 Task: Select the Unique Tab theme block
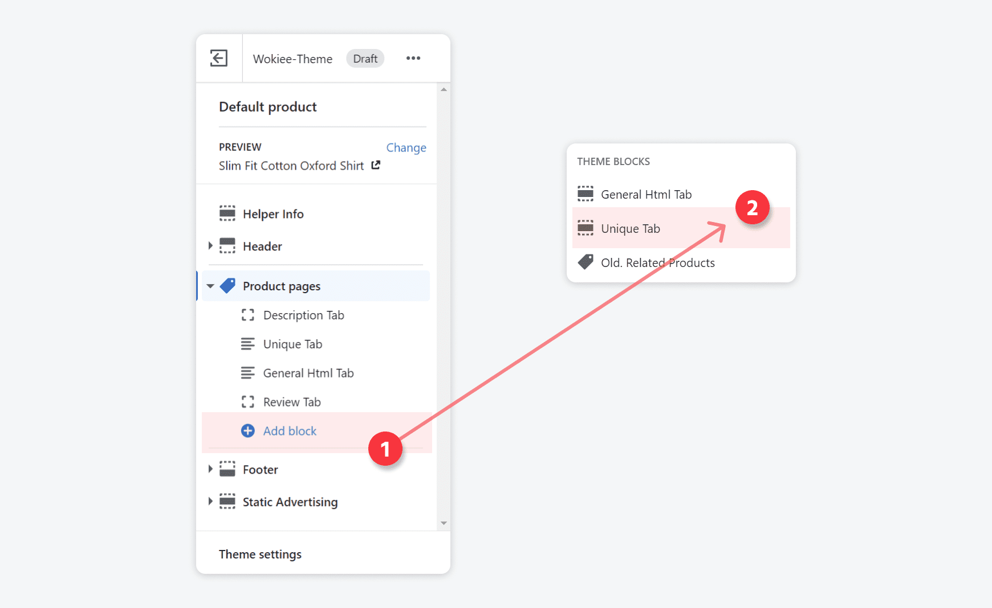coord(630,228)
